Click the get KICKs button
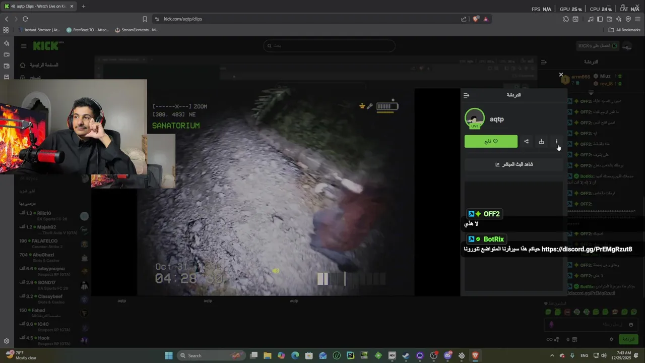Viewport: 645px width, 363px height. (598, 46)
